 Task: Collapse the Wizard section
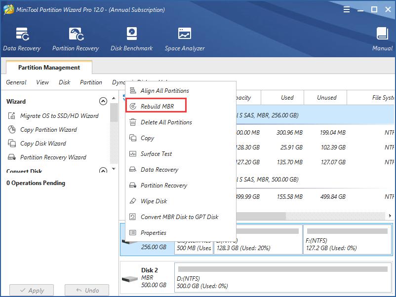(x=103, y=101)
